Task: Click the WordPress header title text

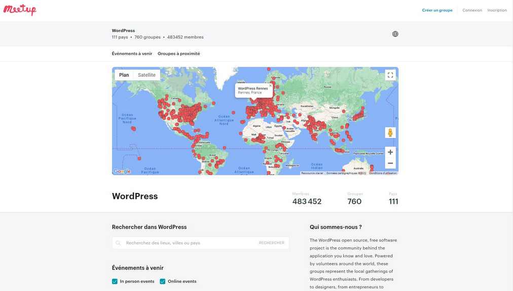Action: coord(123,30)
